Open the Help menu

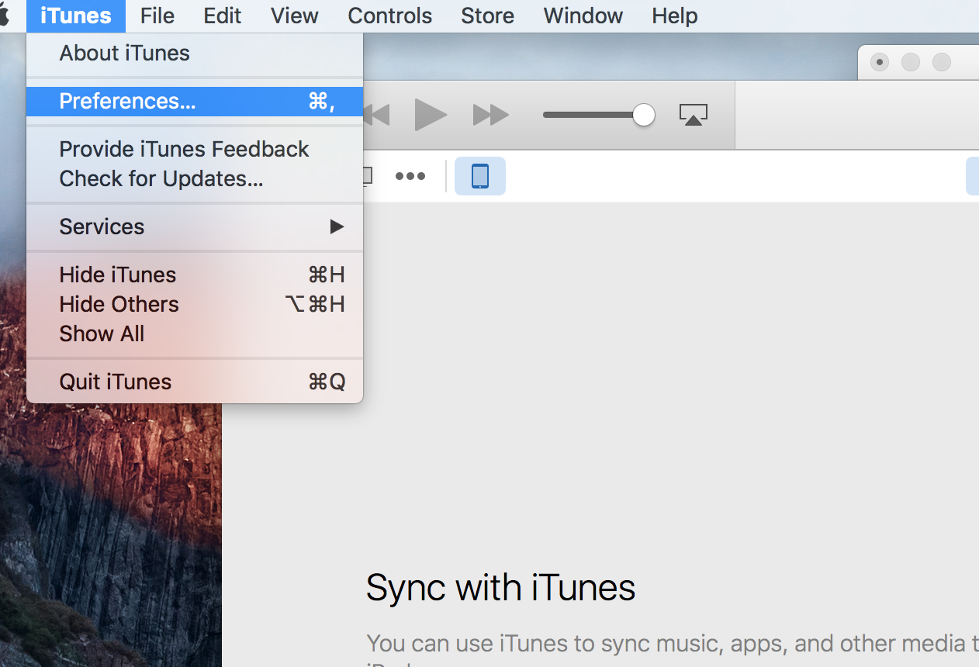point(675,16)
